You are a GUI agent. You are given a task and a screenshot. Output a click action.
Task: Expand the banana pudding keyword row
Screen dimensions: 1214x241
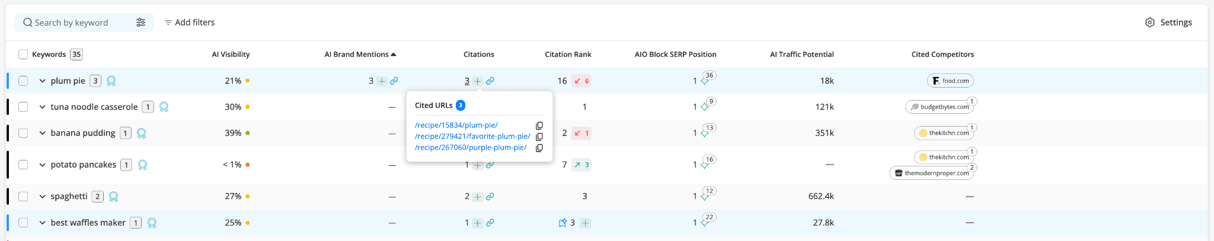(x=42, y=133)
